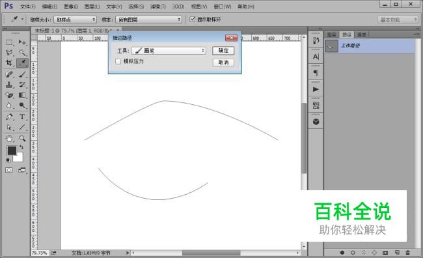Click the zoom percentage field 79.73%
This screenshot has width=423, height=258.
40,253
